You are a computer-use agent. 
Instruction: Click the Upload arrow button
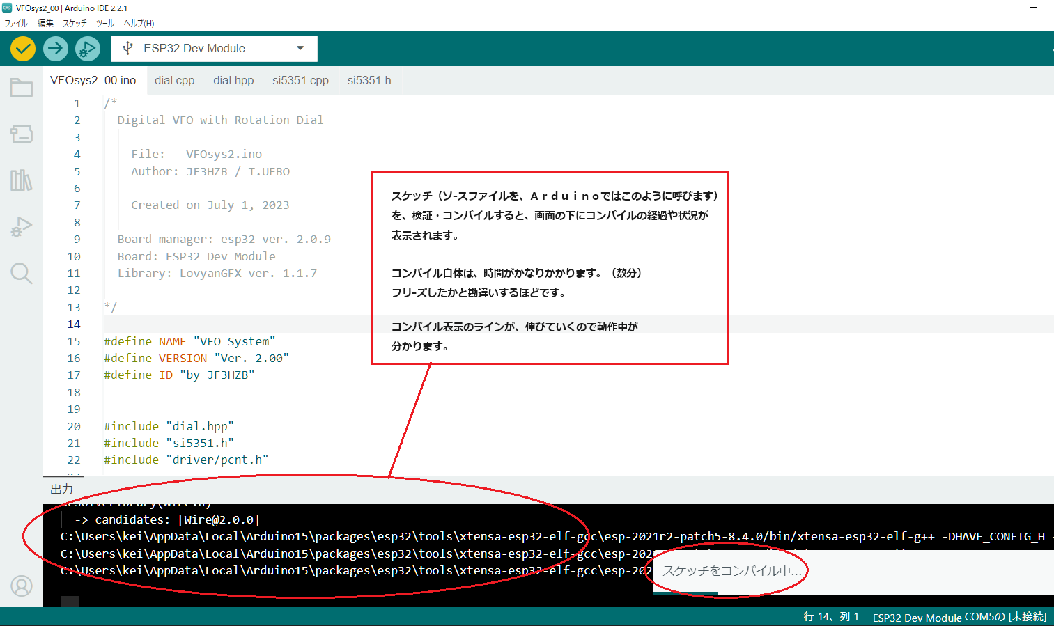click(56, 49)
